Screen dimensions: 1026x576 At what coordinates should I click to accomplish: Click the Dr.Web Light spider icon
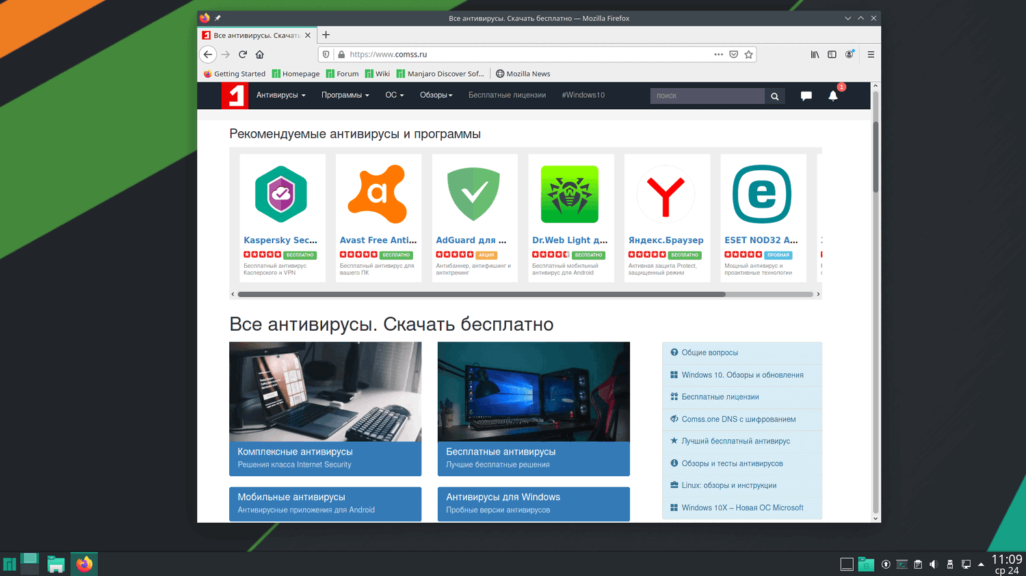coord(570,194)
